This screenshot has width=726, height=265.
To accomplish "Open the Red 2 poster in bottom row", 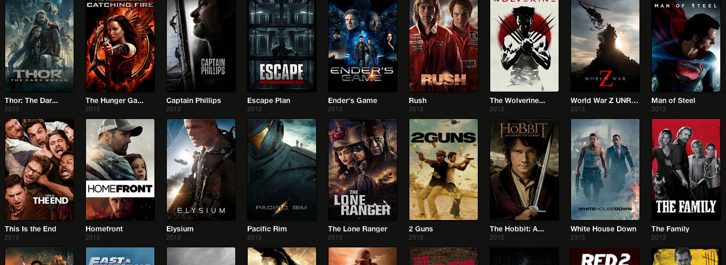I will click(x=605, y=256).
